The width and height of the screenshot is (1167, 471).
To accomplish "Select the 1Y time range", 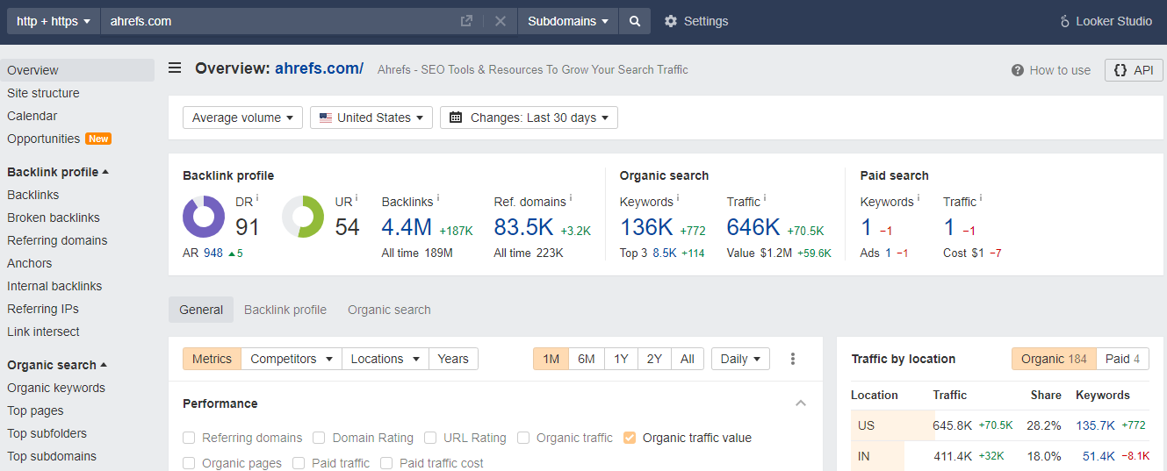I will [x=621, y=359].
